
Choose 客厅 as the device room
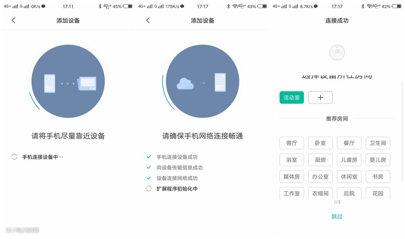[x=291, y=143]
